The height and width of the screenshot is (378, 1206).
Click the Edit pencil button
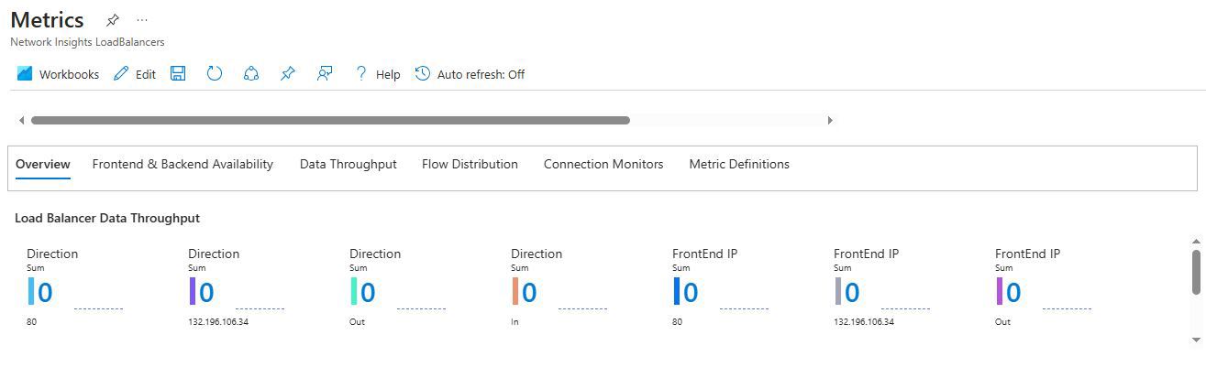[135, 74]
